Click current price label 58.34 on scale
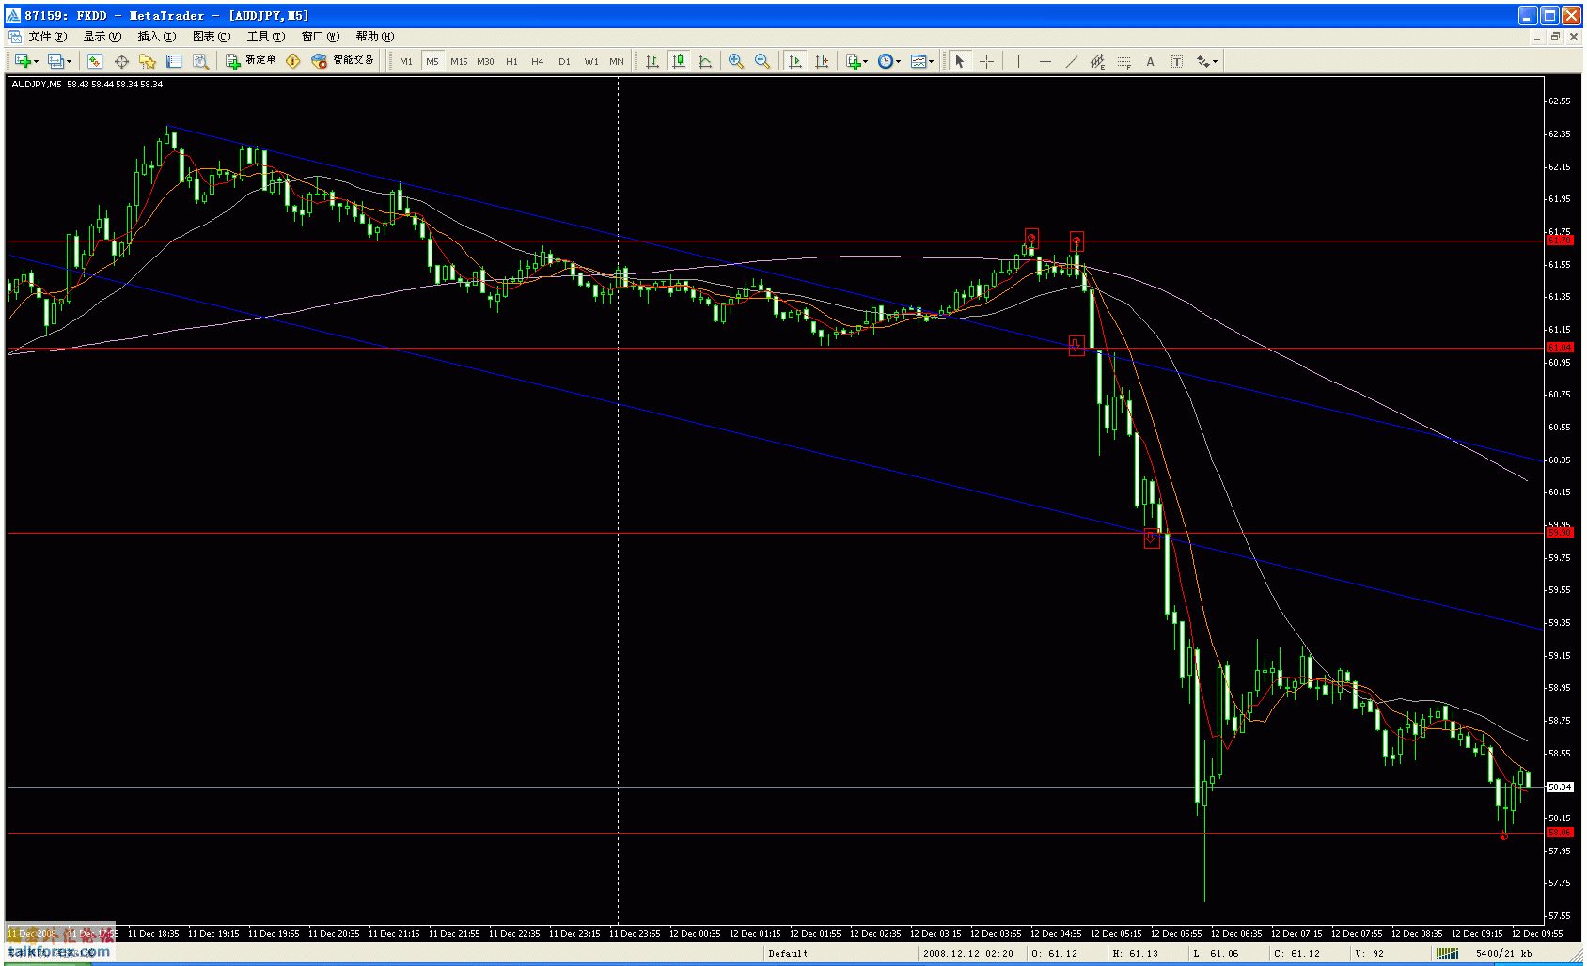The height and width of the screenshot is (966, 1587). point(1560,787)
